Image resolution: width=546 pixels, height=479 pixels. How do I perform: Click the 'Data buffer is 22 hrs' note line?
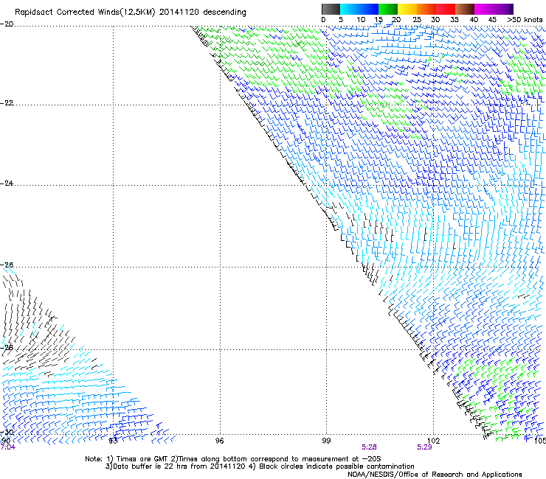[175, 466]
